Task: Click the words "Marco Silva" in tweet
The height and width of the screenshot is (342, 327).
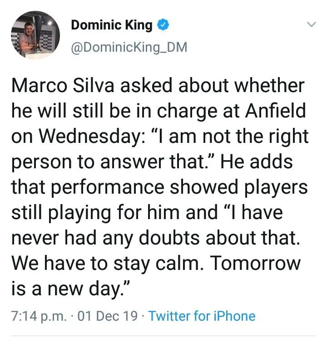Action: click(x=54, y=85)
